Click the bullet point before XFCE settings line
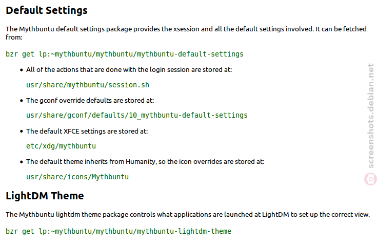The height and width of the screenshot is (243, 377). tap(22, 132)
